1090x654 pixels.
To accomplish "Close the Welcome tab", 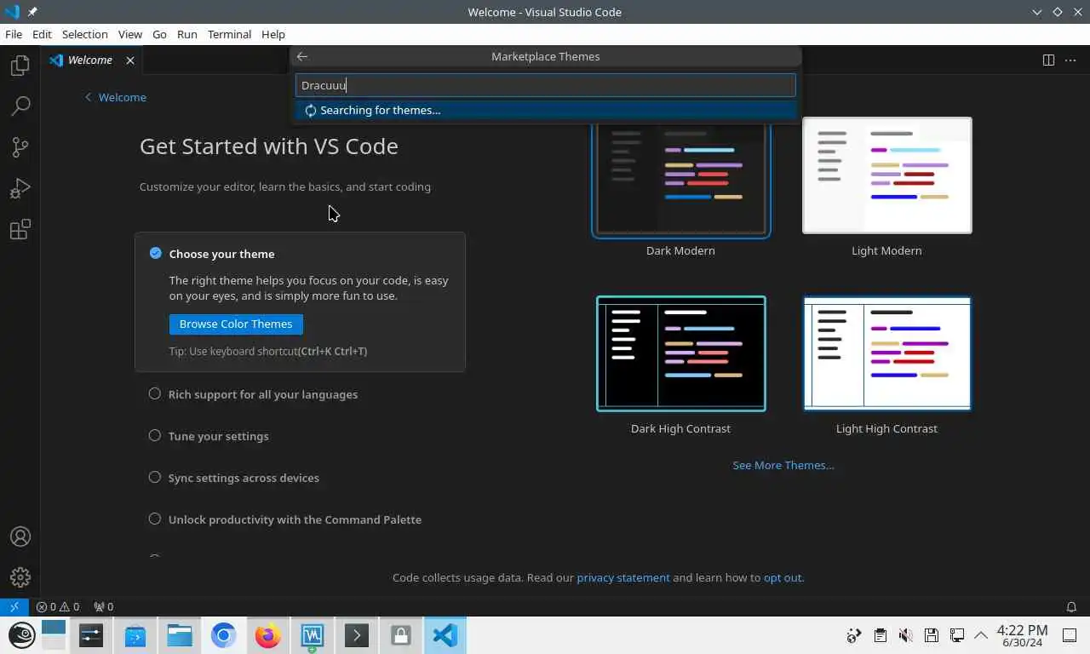I will (130, 60).
